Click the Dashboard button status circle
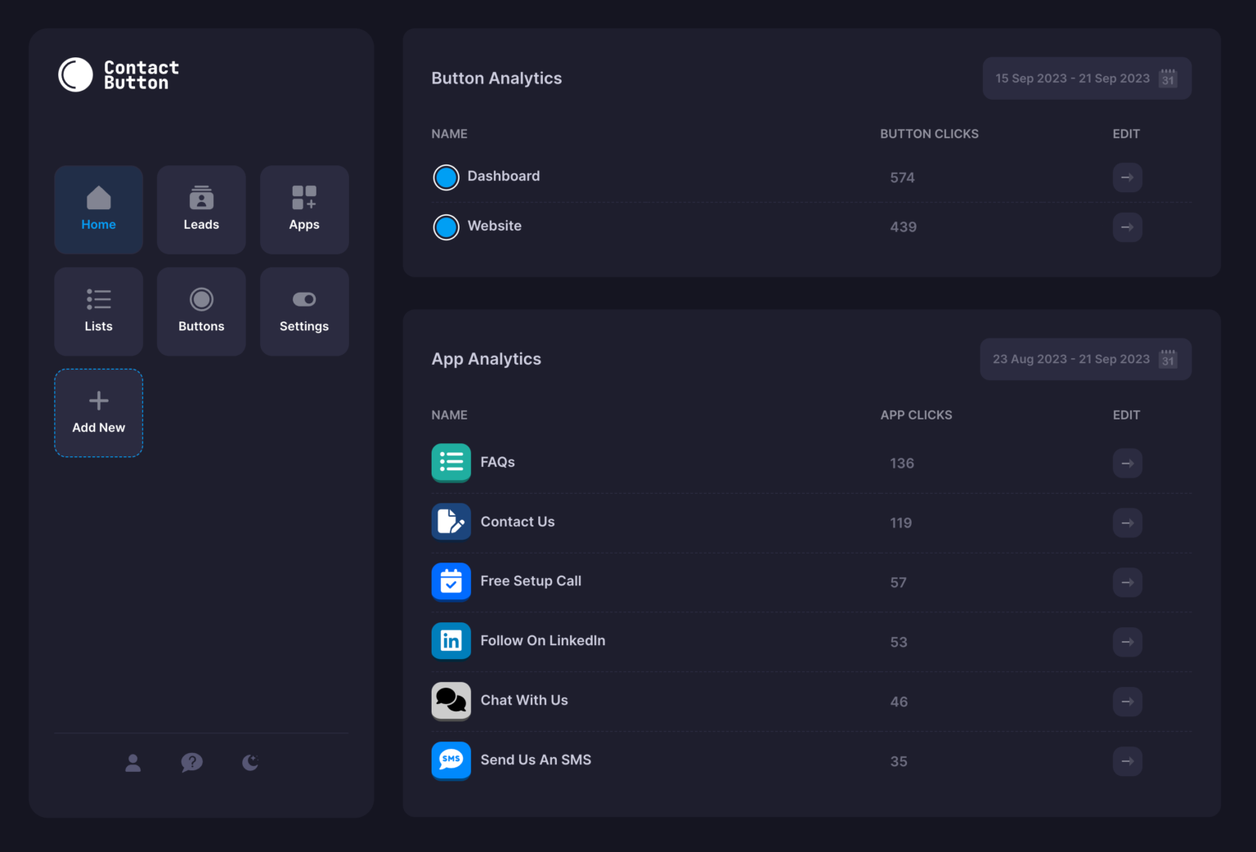The height and width of the screenshot is (852, 1256). [x=446, y=177]
